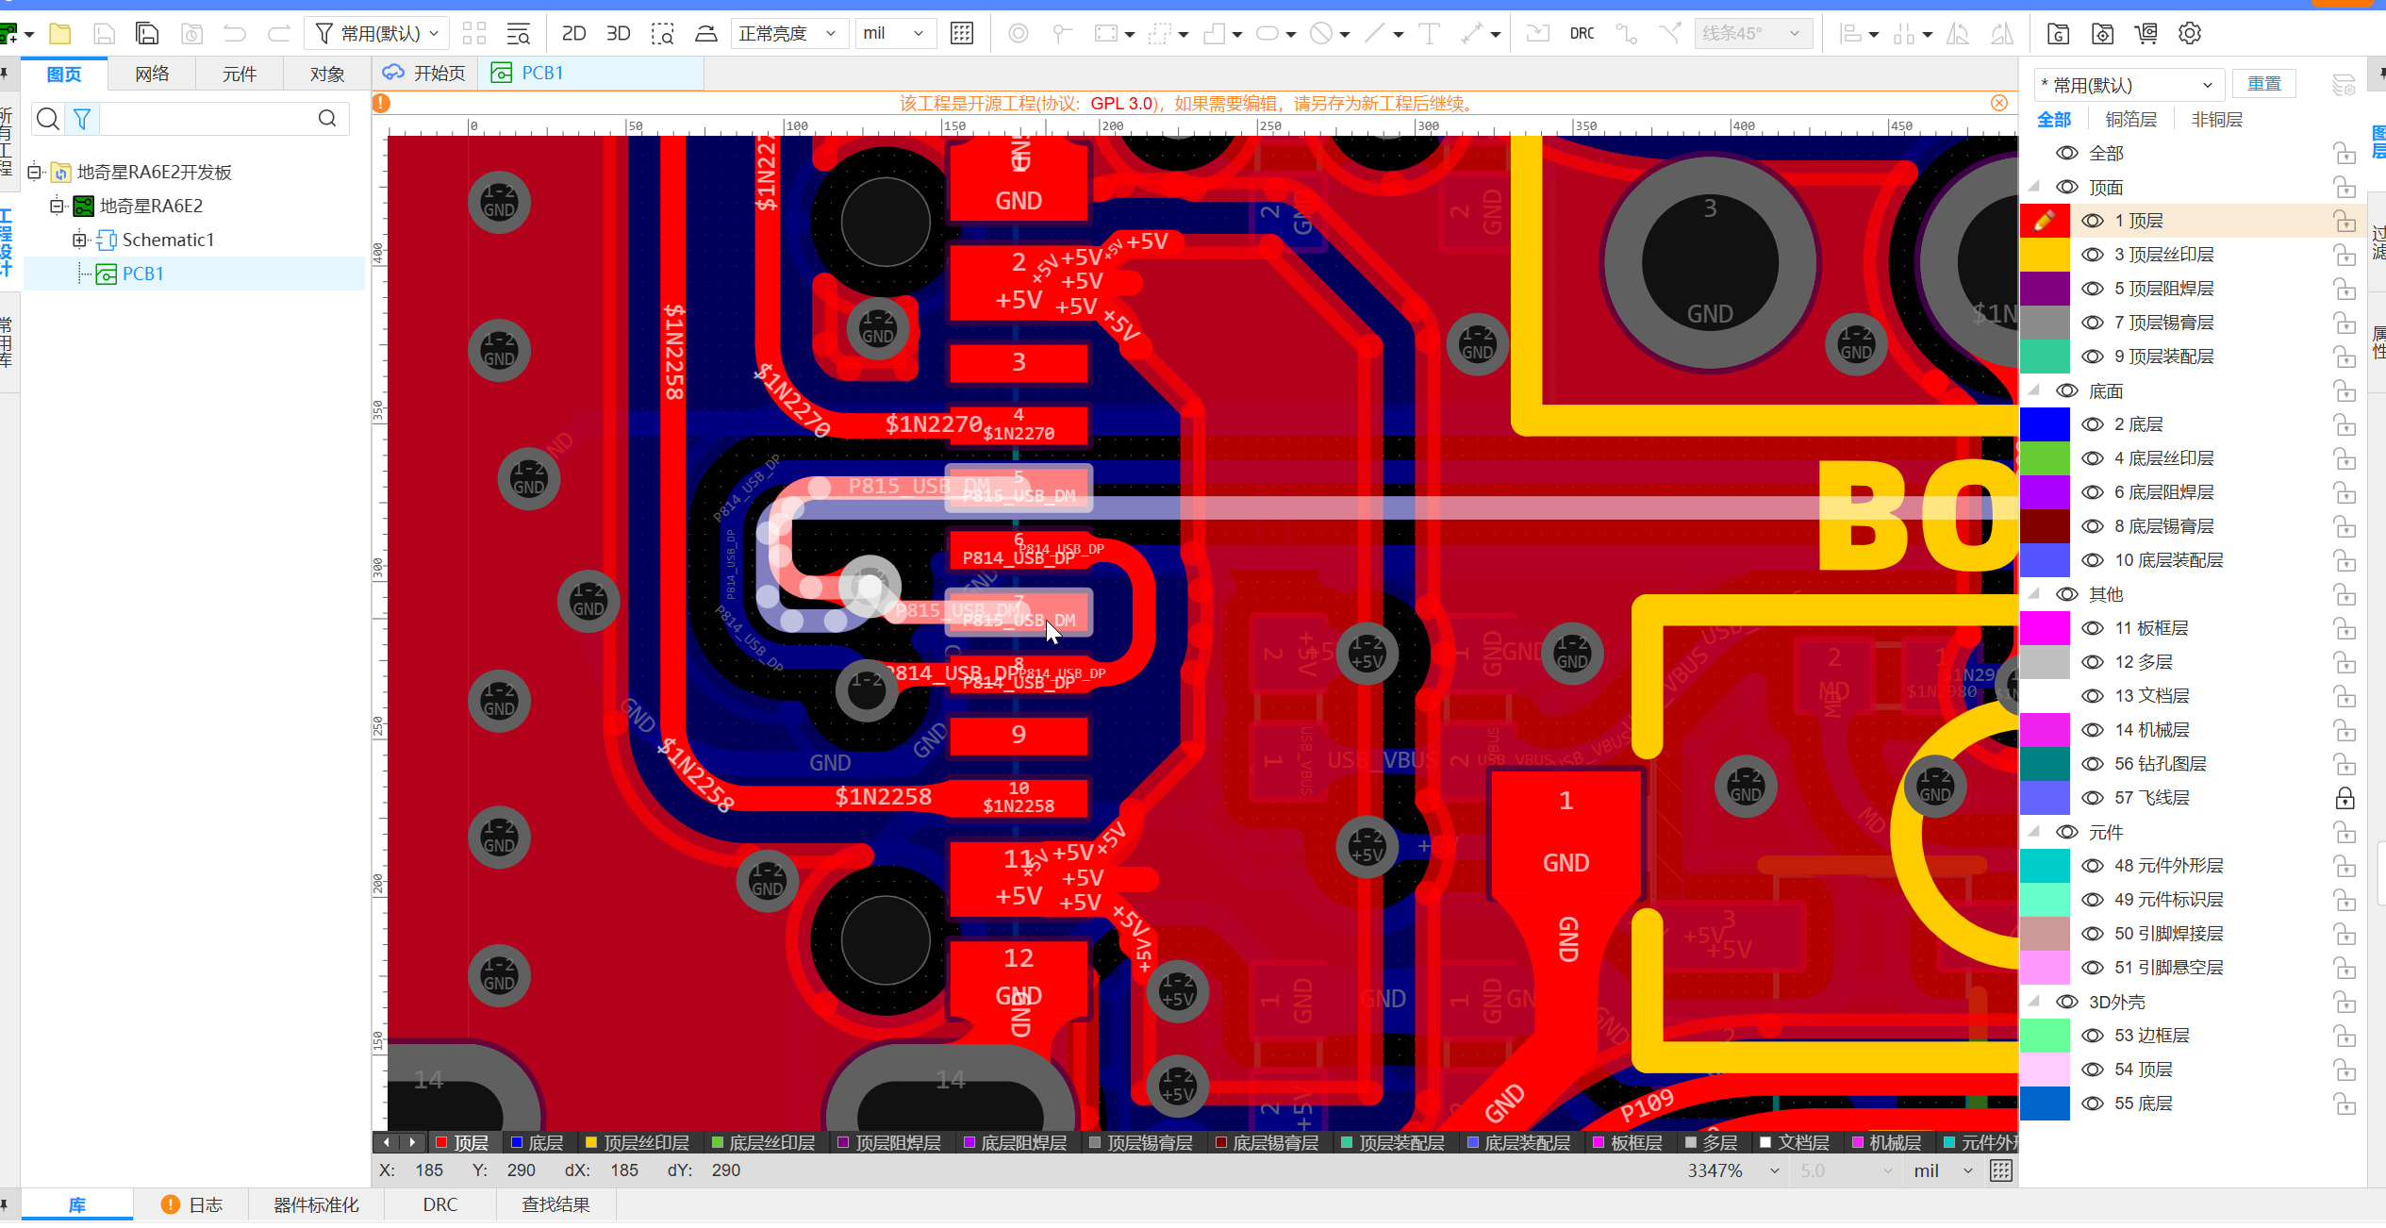Toggle grid display icon in toolbar
This screenshot has width=2386, height=1228.
(x=961, y=34)
